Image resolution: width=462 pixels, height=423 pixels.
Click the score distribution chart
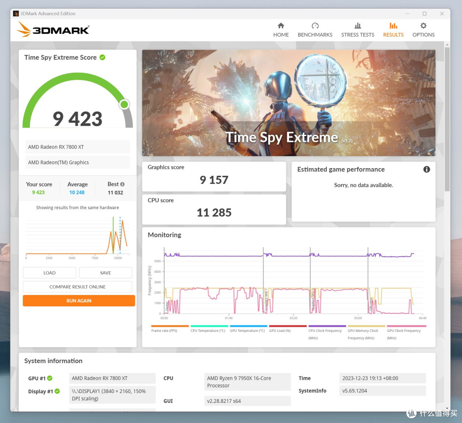pyautogui.click(x=77, y=237)
